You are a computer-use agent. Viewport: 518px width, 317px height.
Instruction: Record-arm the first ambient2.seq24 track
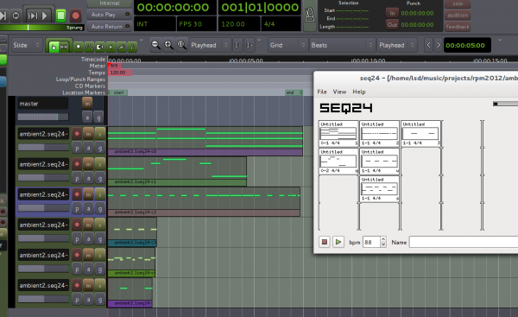(77, 134)
